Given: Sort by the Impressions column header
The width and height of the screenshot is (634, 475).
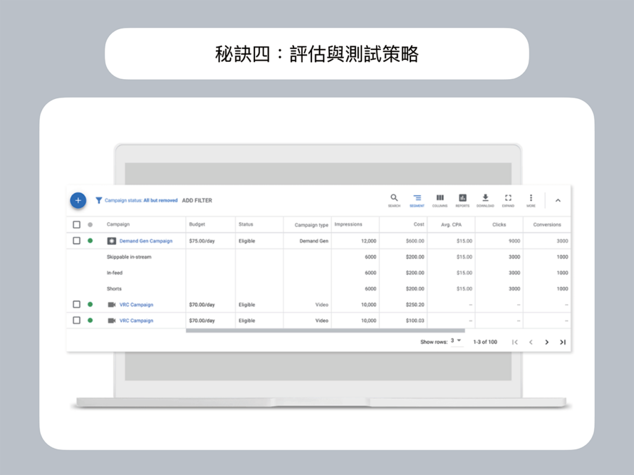Looking at the screenshot, I should tap(348, 225).
